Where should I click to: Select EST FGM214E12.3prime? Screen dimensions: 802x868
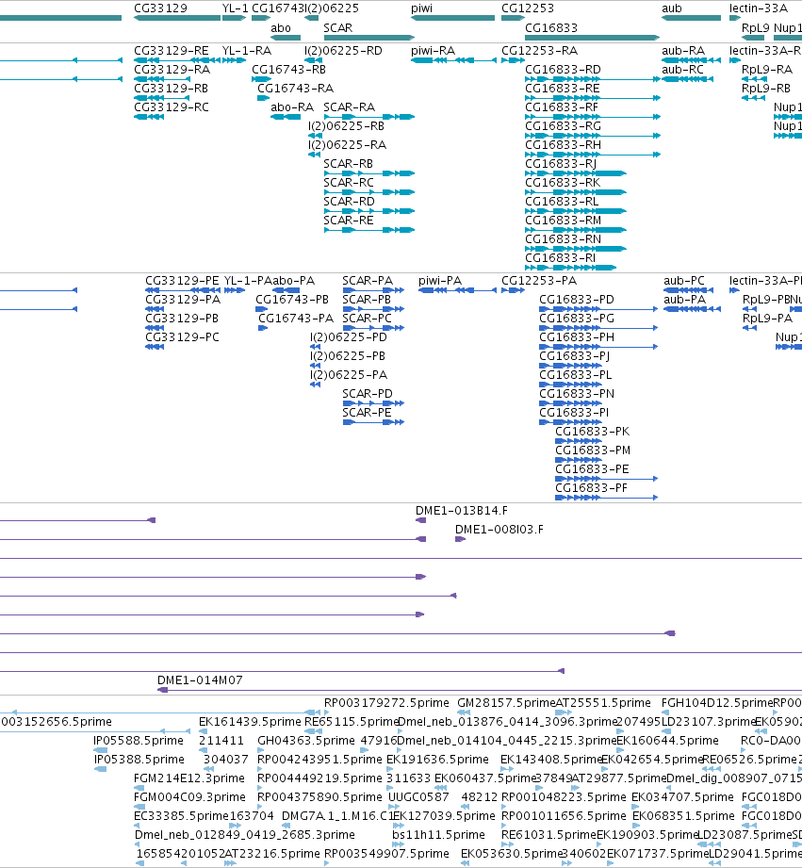(139, 788)
